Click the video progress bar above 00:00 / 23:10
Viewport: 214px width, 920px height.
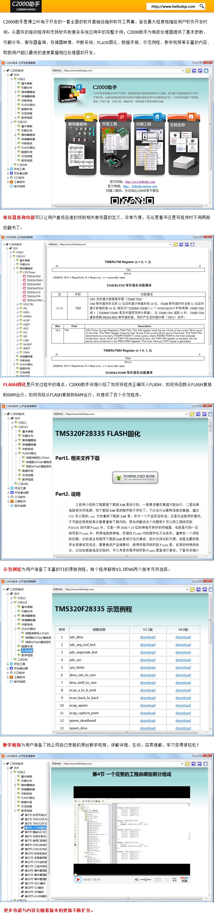coord(132,875)
